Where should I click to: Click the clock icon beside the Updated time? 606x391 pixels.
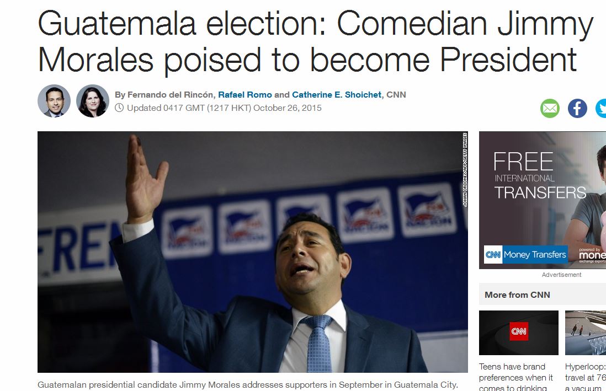(x=119, y=108)
